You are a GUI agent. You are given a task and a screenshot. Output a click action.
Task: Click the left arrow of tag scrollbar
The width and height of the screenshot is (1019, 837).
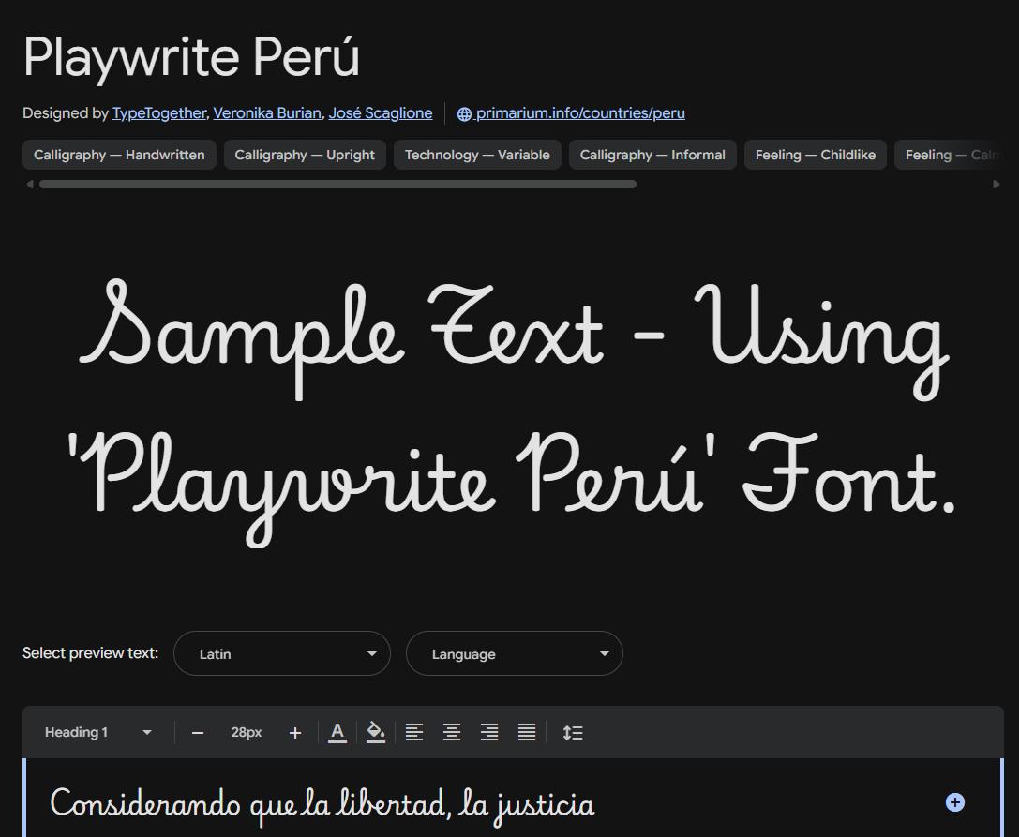tap(29, 185)
